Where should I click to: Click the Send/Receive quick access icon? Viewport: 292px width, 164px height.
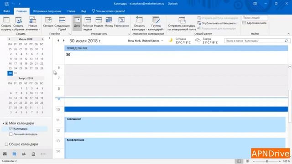click(6, 4)
